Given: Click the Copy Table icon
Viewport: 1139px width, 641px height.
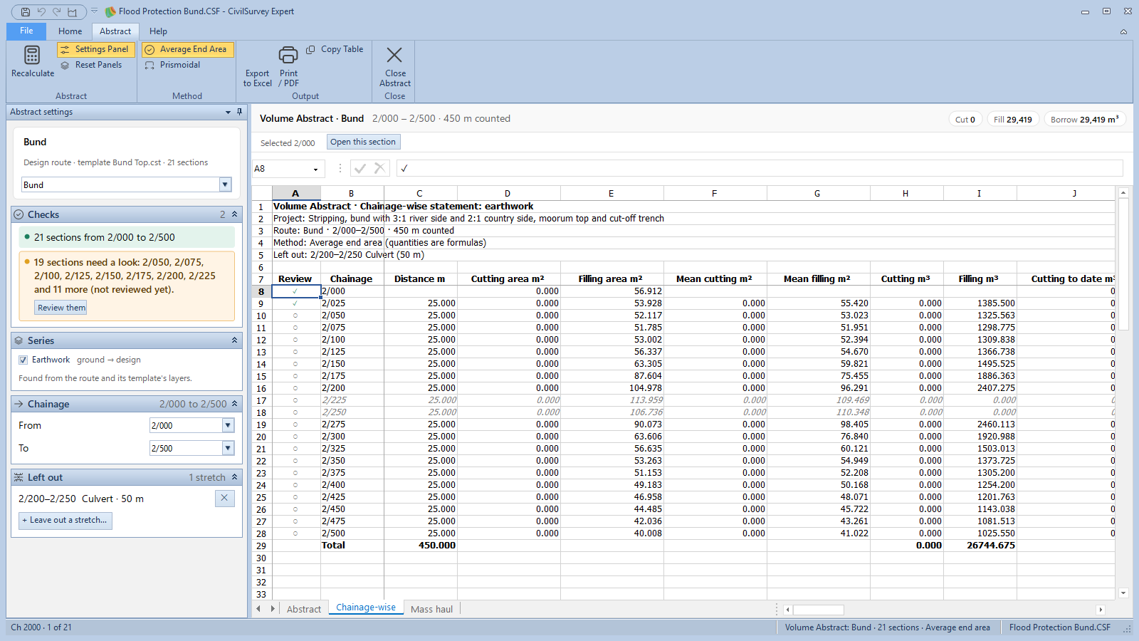Looking at the screenshot, I should click(x=311, y=49).
